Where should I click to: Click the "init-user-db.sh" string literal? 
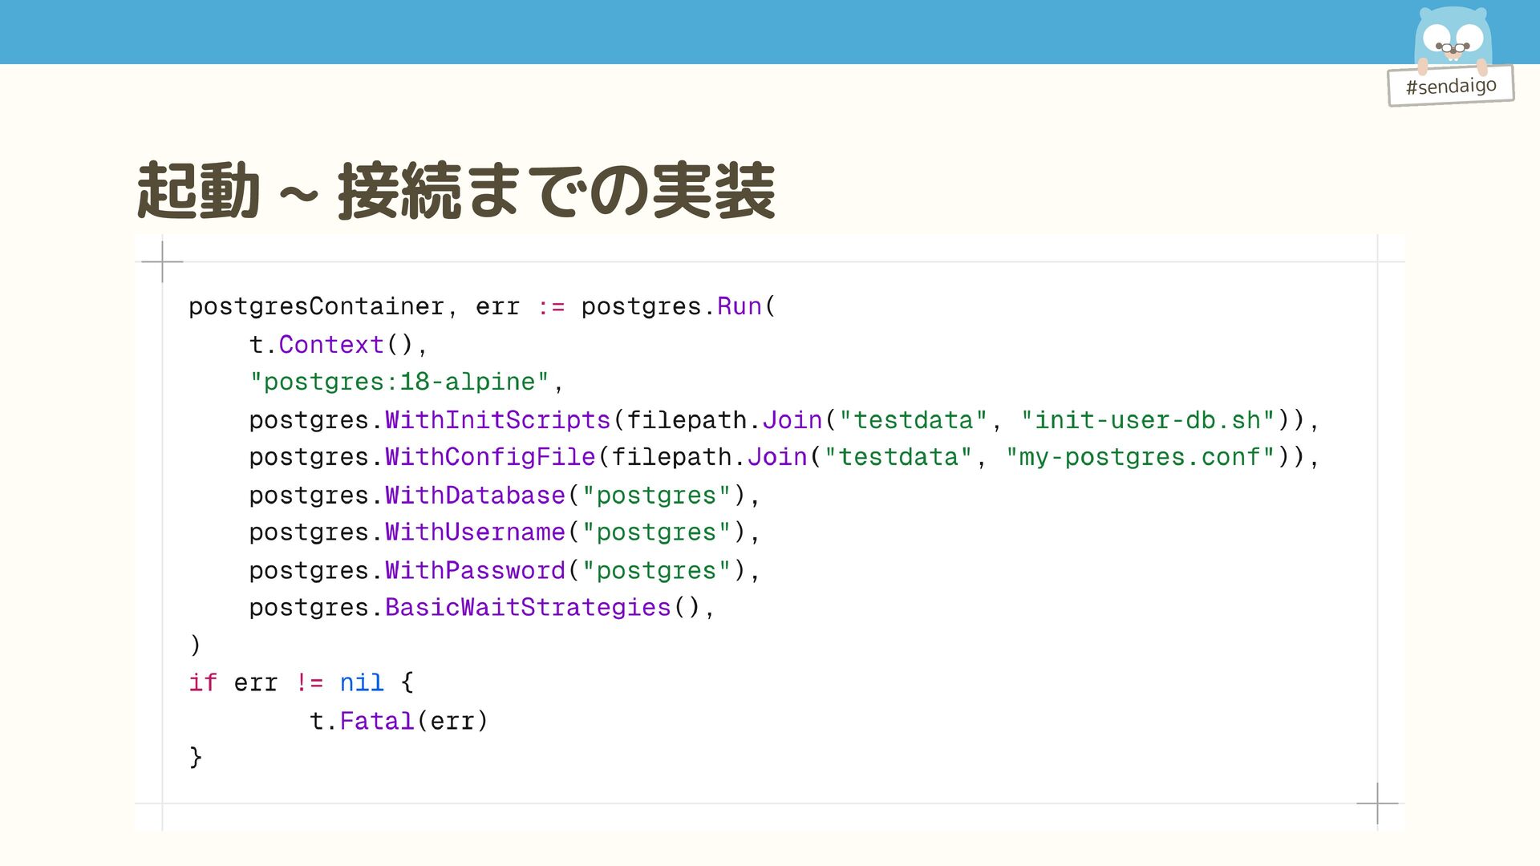click(x=1147, y=420)
